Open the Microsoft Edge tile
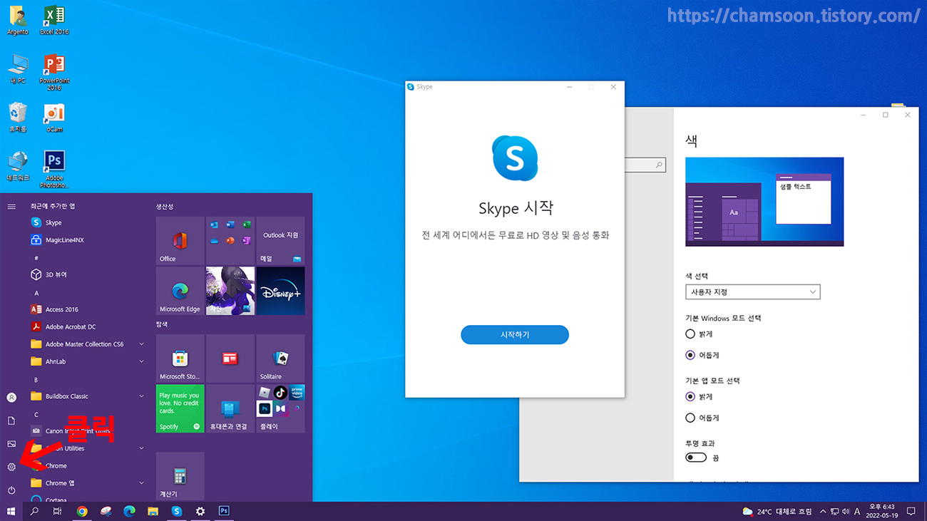Viewport: 927px width, 521px height. point(180,291)
